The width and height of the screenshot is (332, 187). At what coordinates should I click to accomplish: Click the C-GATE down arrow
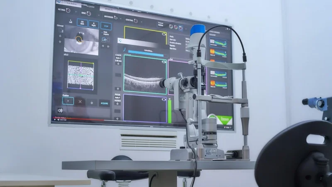[x=118, y=89]
